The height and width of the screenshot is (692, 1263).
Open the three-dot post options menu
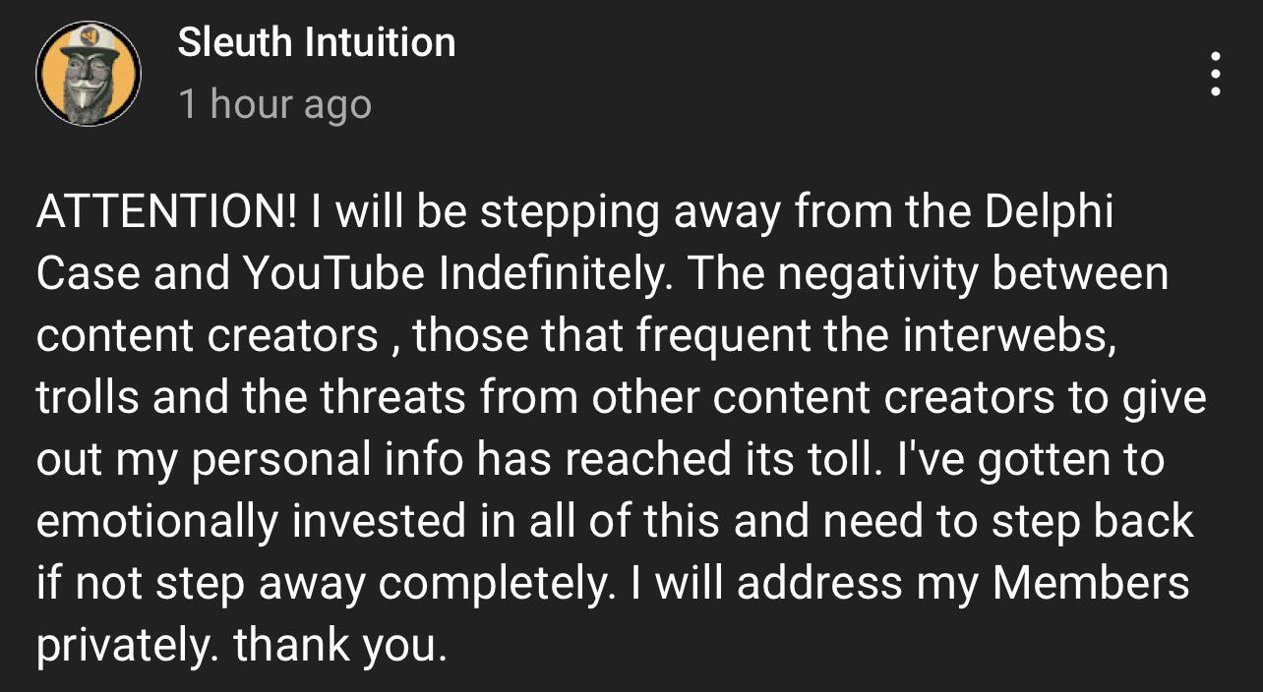coord(1216,74)
